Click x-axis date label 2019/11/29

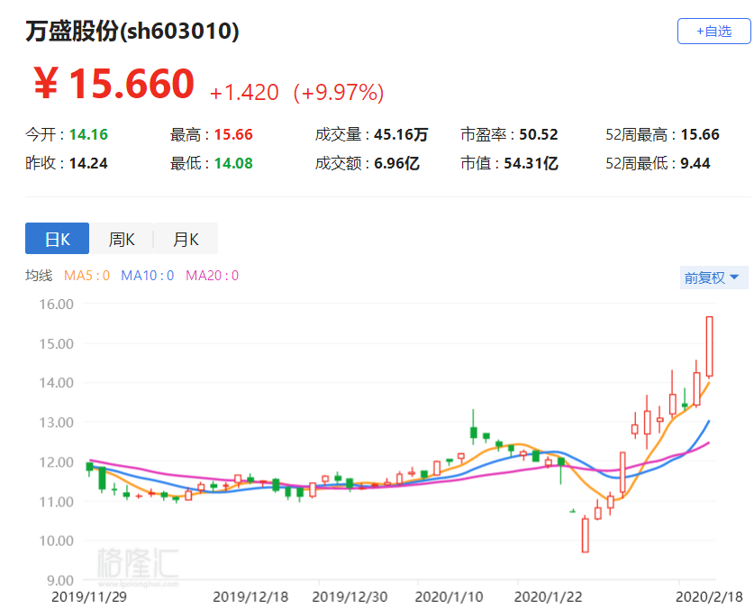coord(89,596)
